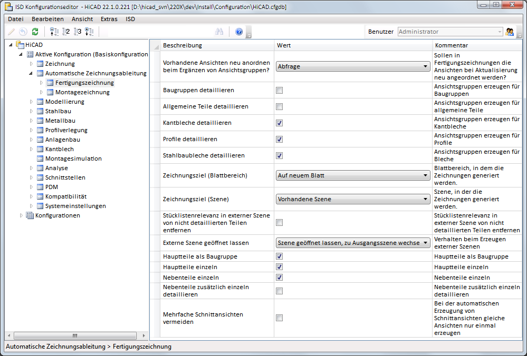The height and width of the screenshot is (356, 527).
Task: Open the Bearbeiten menu
Action: [x=47, y=19]
